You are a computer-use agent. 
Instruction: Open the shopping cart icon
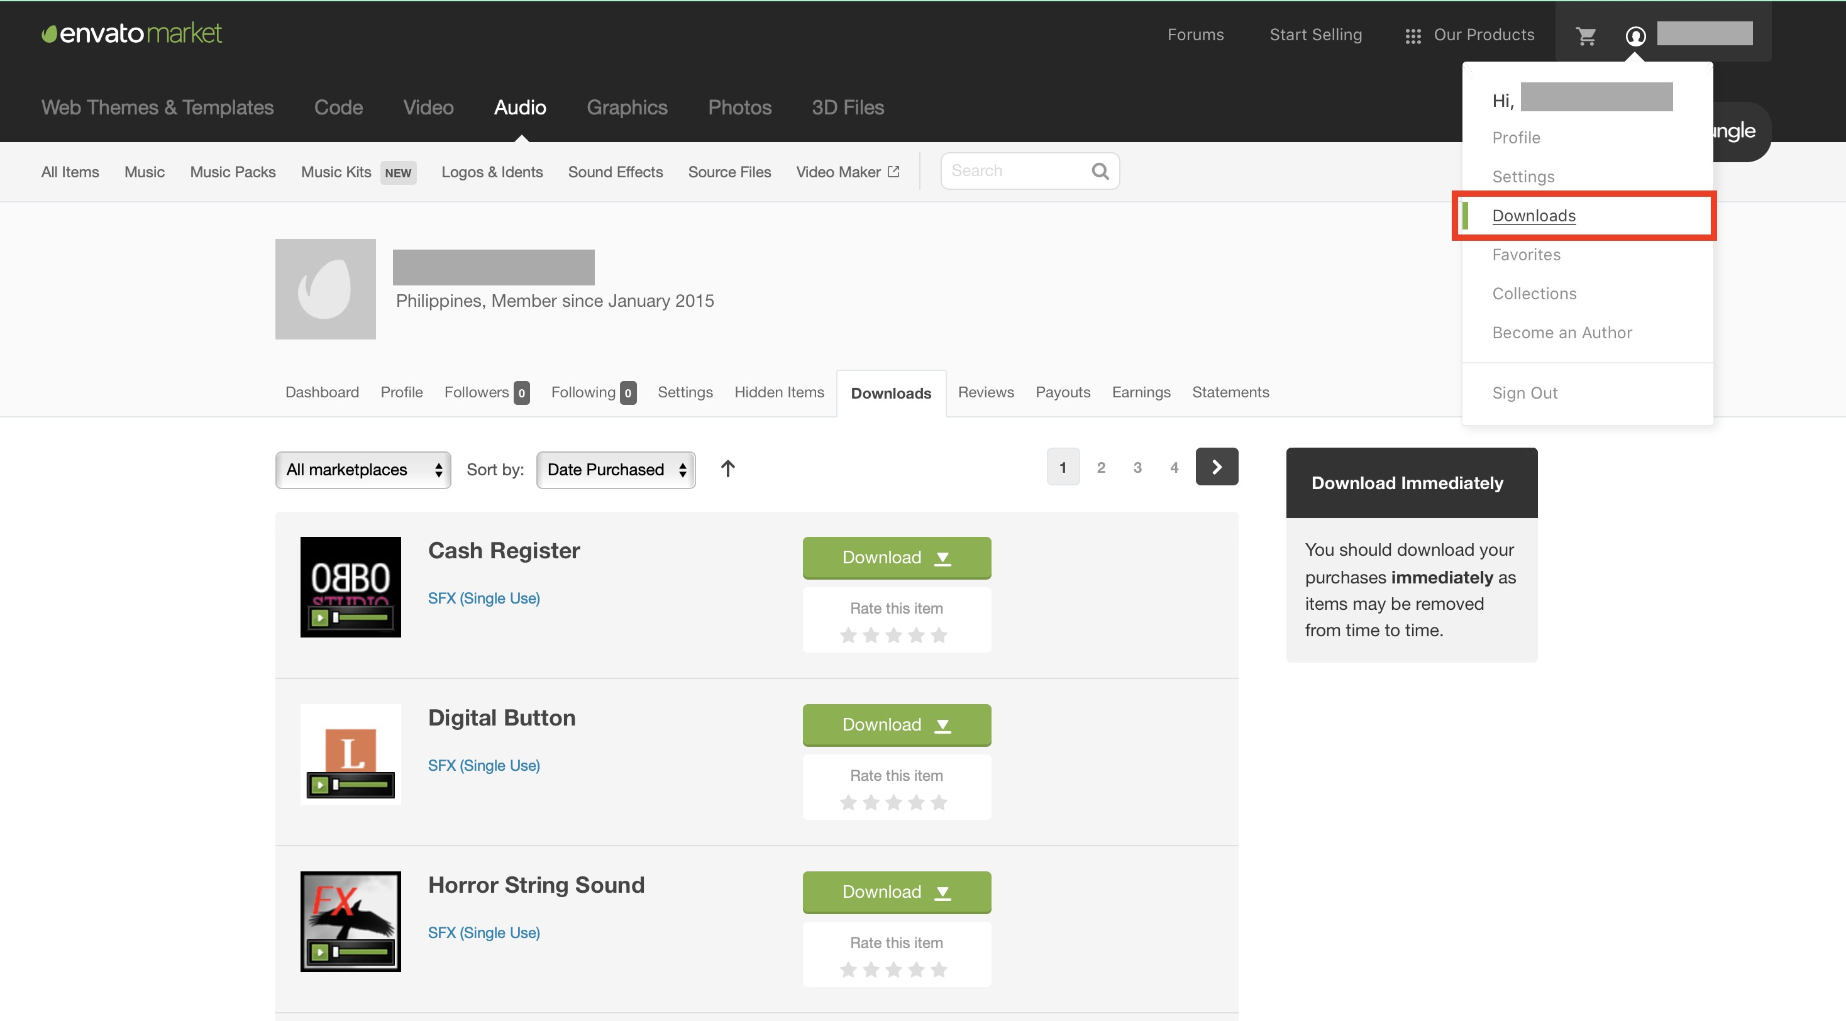coord(1586,36)
